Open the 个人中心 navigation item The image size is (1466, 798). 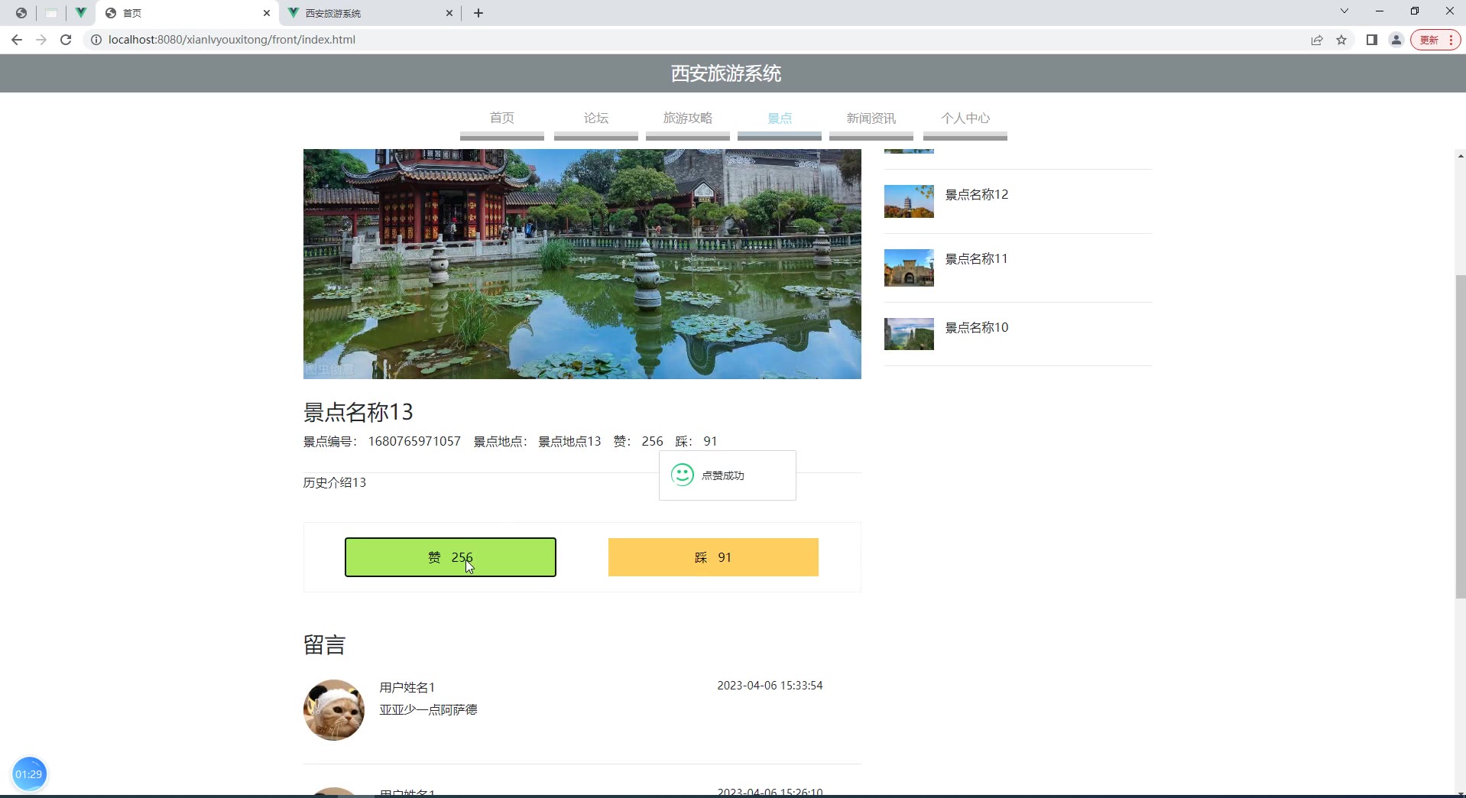pos(965,118)
